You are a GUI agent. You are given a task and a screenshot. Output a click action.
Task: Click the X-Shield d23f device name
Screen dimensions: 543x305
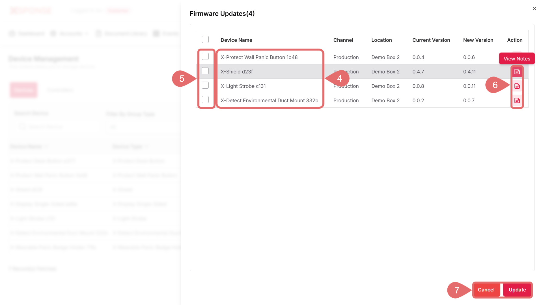point(237,72)
